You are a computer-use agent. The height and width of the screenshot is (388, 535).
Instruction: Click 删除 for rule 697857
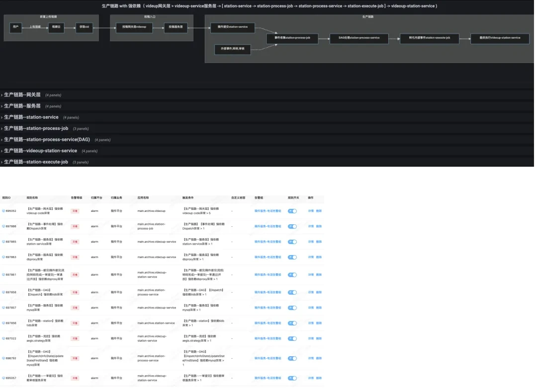(x=319, y=308)
